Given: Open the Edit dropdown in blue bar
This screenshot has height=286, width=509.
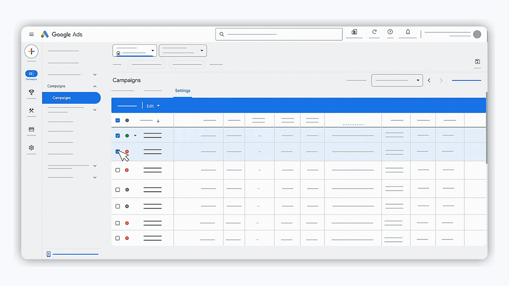Looking at the screenshot, I should [153, 106].
